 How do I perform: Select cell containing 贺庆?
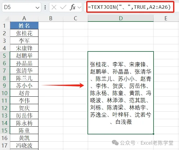coord(24,108)
